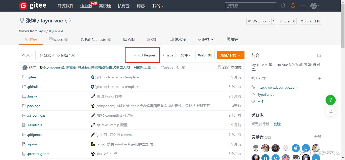This screenshot has height=160, width=345.
Task: Open the v1.8.0 branch dropdown
Action: (x=27, y=55)
